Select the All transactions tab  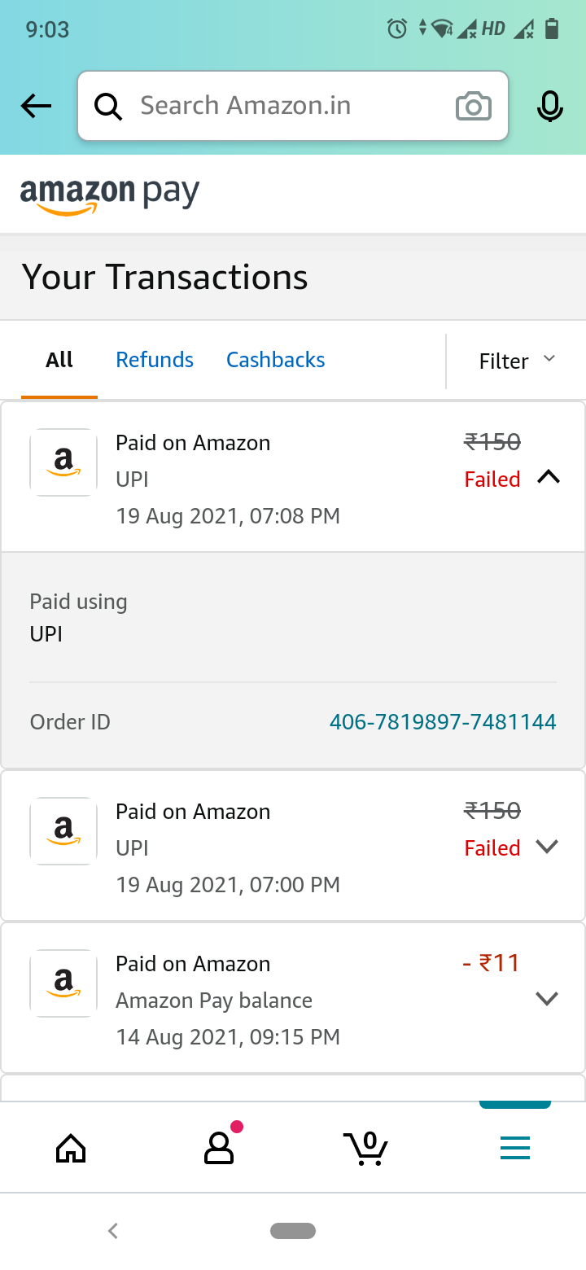(59, 360)
